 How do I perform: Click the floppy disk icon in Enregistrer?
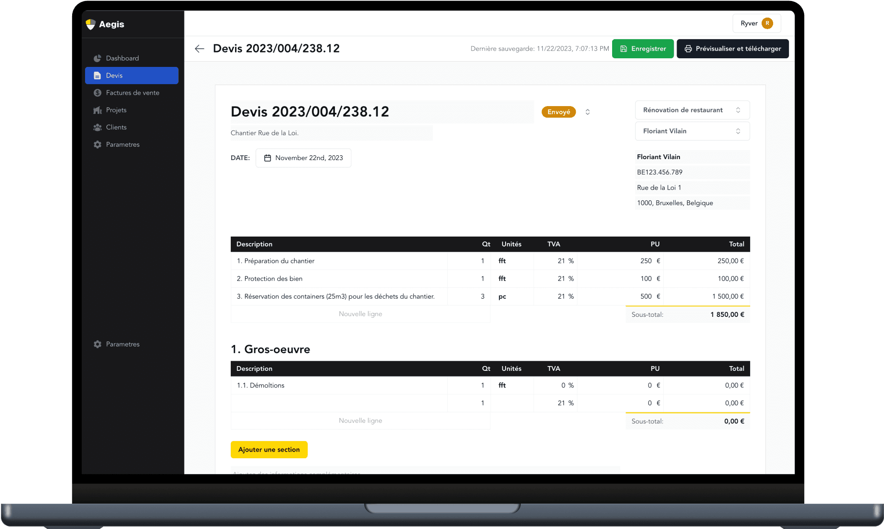[624, 49]
